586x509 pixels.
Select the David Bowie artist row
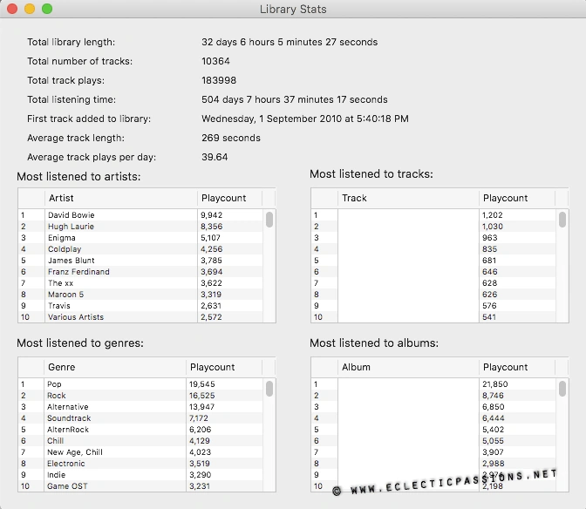tap(140, 215)
